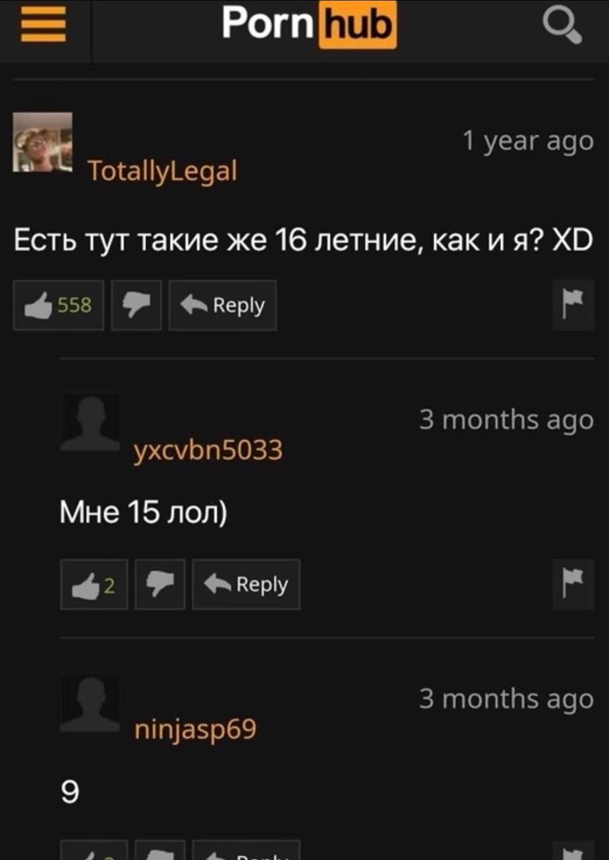Visit the ninjasp69 username link
609x860 pixels.
point(195,730)
